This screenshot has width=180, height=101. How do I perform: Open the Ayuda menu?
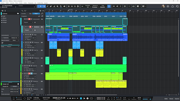click(46, 3)
